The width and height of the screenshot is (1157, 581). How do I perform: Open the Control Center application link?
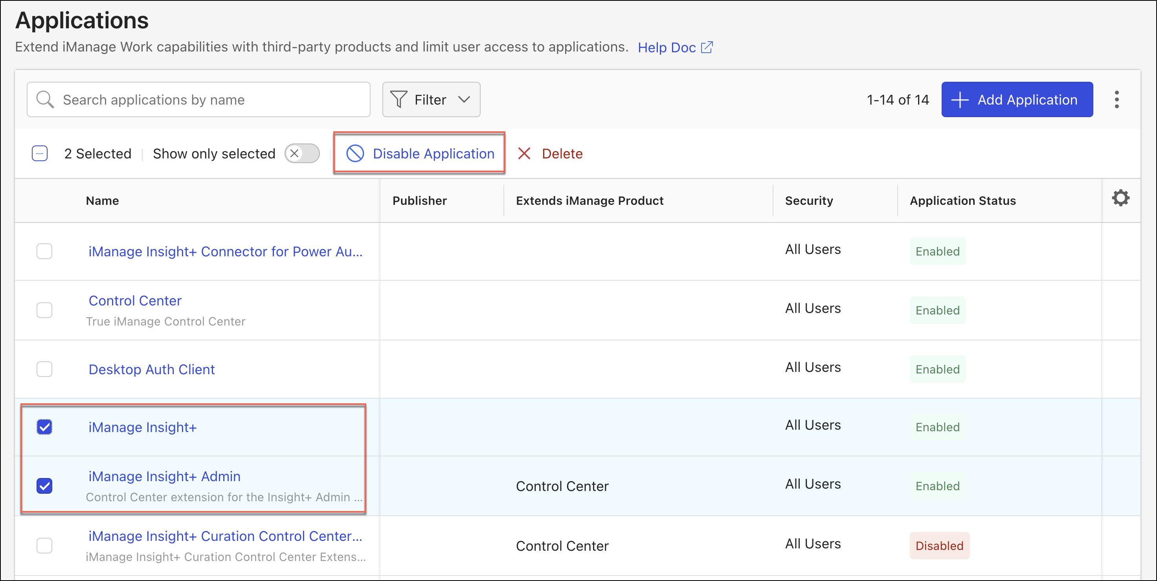(135, 300)
